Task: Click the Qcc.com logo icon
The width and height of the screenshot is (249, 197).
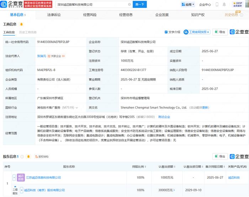Action: coord(4,4)
